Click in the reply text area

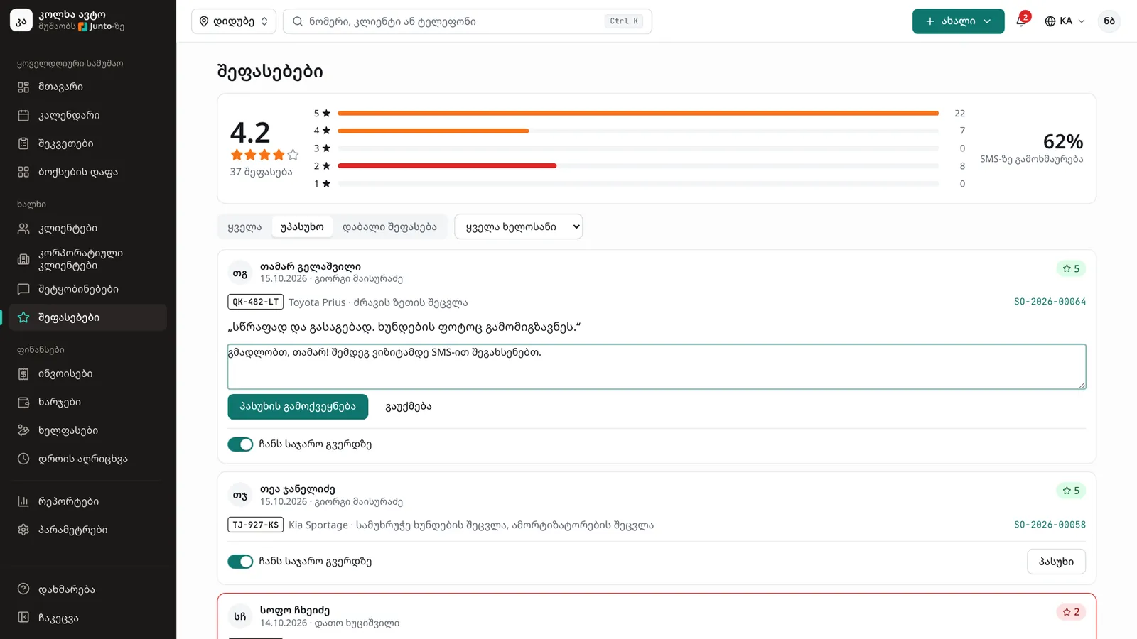tap(657, 366)
